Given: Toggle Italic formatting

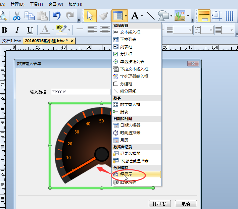Looking at the screenshot, I should (17, 30).
